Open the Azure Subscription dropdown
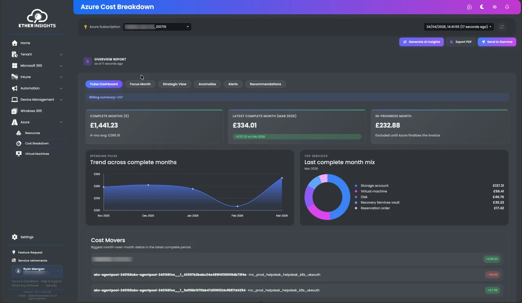The image size is (522, 303). (x=157, y=27)
